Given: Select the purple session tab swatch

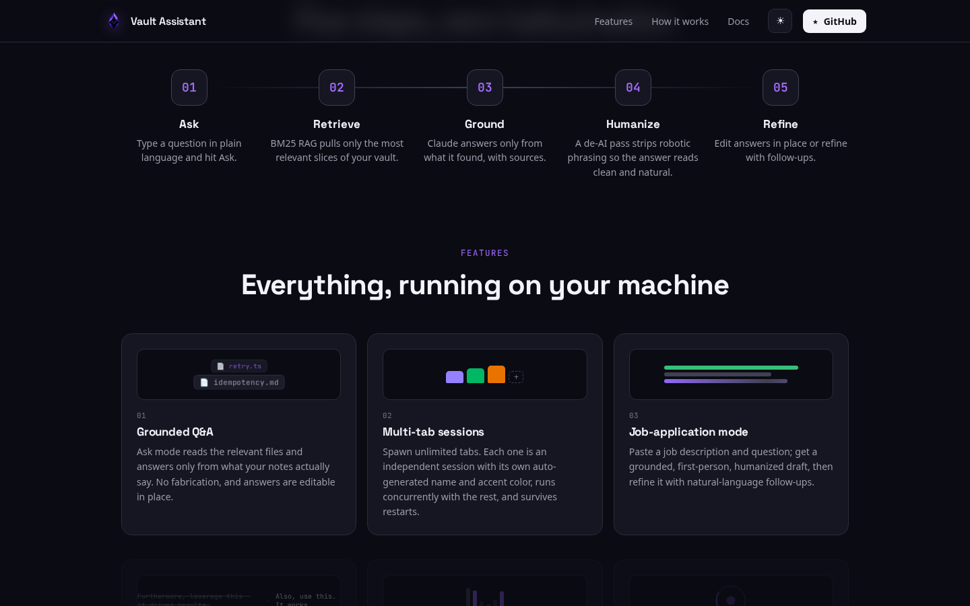Looking at the screenshot, I should point(455,377).
